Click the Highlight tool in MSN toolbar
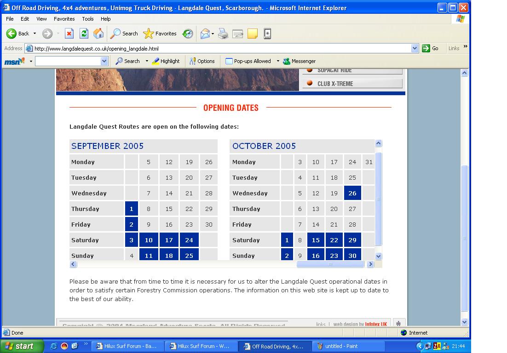Viewport: 507px width, 353px height. [x=166, y=61]
